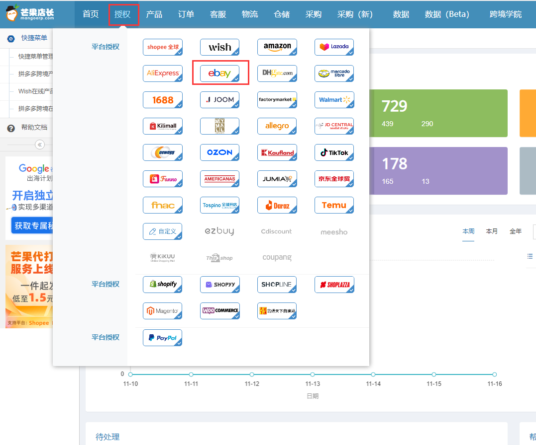This screenshot has height=445, width=536.
Task: Select the Fanno platform logo
Action: [x=163, y=178]
